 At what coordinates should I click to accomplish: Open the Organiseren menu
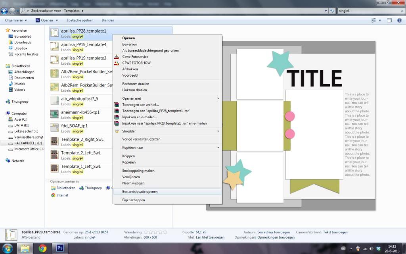(x=16, y=20)
